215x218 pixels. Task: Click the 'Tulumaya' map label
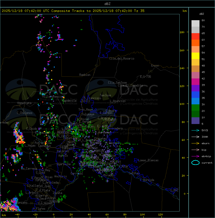tap(88, 114)
